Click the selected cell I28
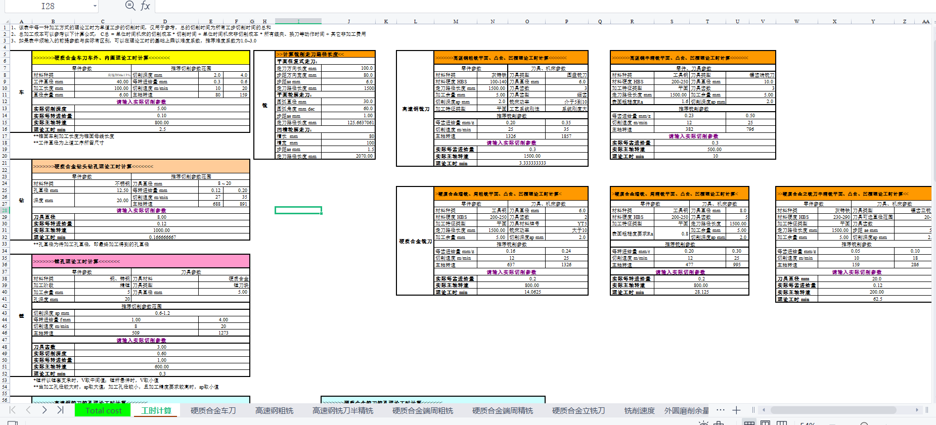Viewport: 936px width, 425px height. point(298,210)
